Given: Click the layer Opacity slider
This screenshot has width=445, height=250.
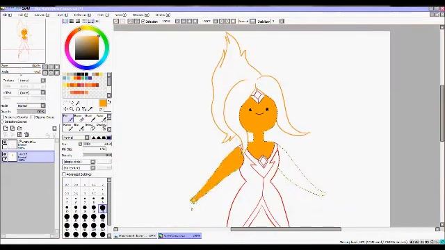Looking at the screenshot, I should tap(31, 112).
